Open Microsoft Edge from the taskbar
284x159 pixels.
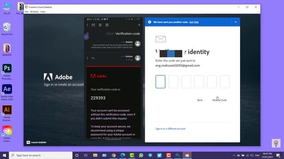[123, 155]
